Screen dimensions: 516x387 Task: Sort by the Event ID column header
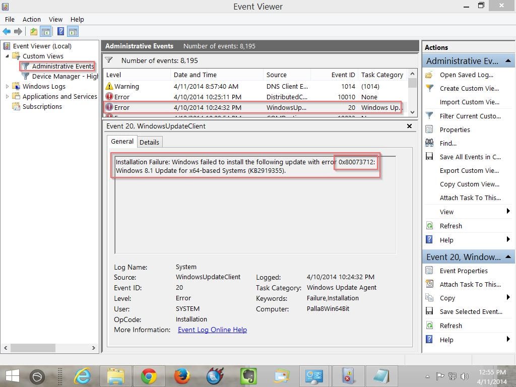[335, 75]
